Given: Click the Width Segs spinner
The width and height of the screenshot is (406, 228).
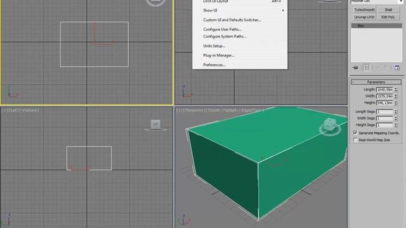Looking at the screenshot, I should 396,118.
